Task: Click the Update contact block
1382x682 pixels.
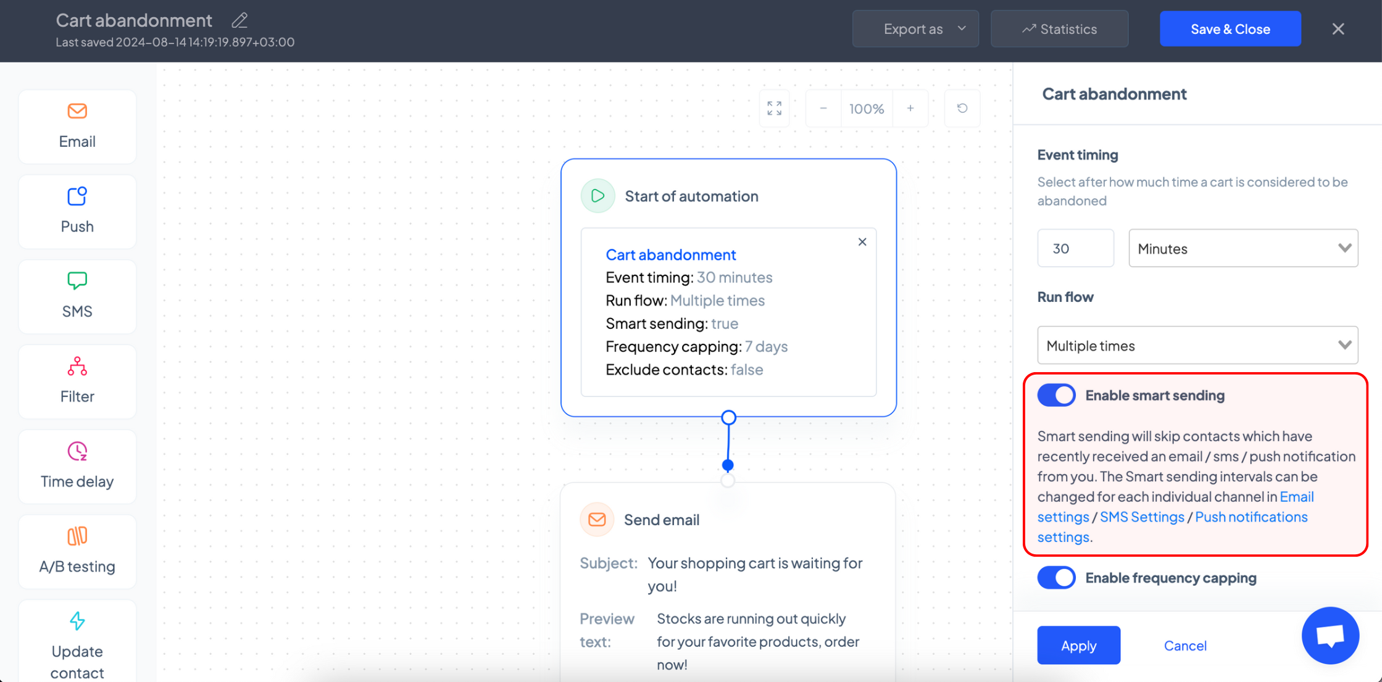Action: click(x=77, y=642)
